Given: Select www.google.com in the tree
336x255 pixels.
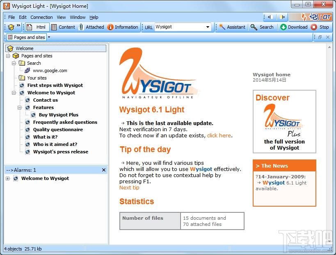Looking at the screenshot, I should click(x=50, y=71).
